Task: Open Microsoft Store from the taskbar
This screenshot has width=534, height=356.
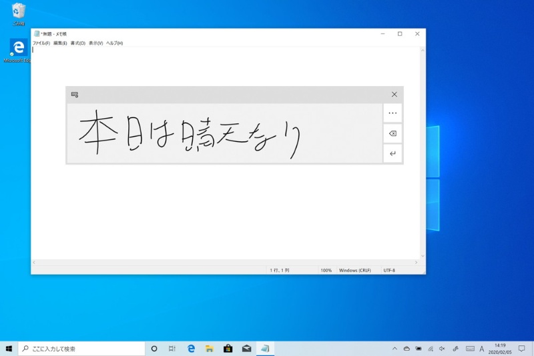Action: 228,348
